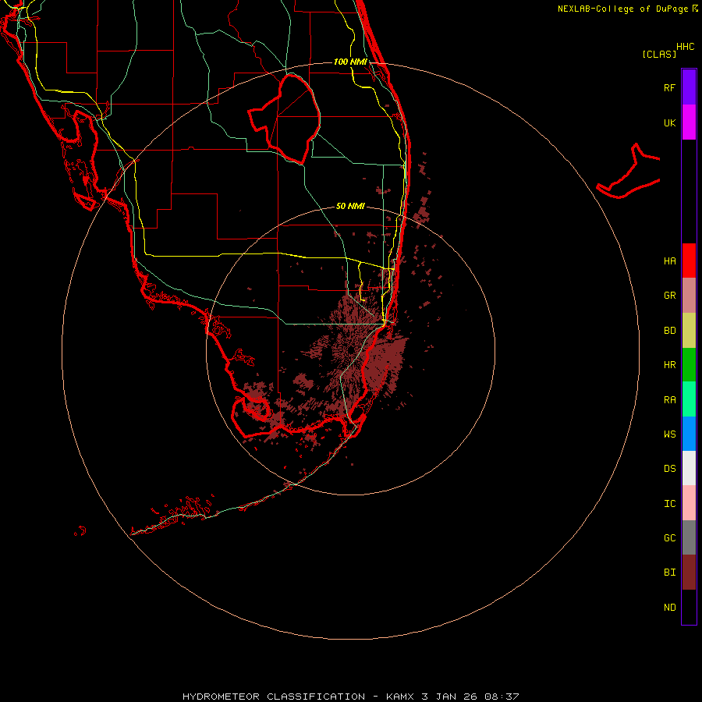Click the BI brown legend swatch
Screen dimensions: 702x702
[689, 572]
